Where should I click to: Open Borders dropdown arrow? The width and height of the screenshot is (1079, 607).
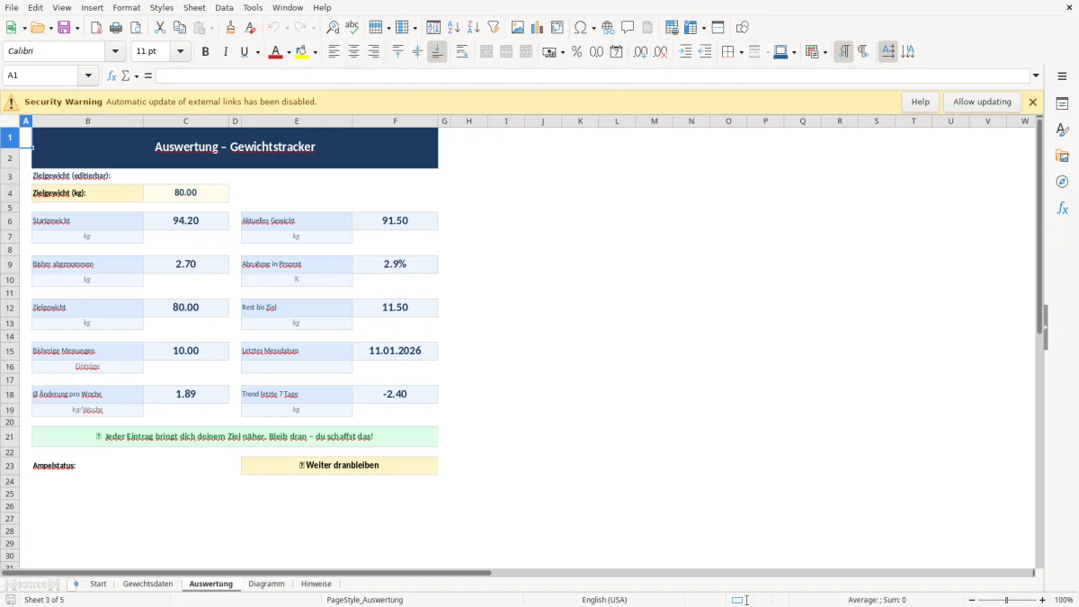[x=740, y=52]
